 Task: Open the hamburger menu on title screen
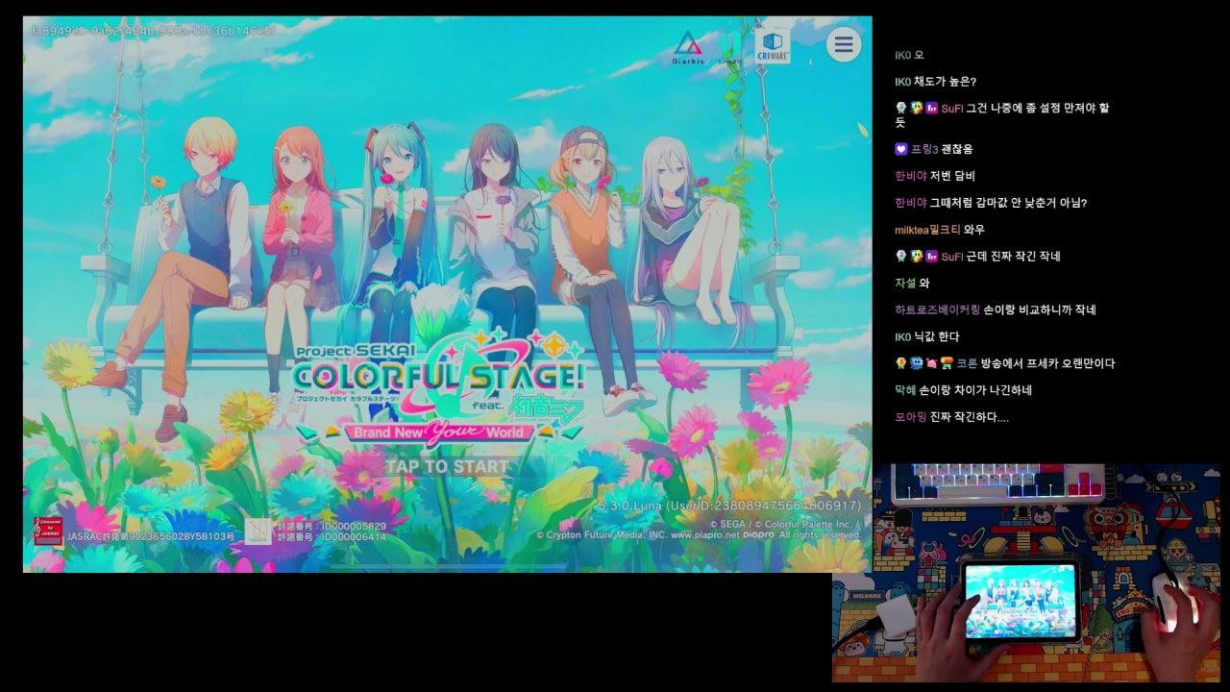click(x=843, y=44)
